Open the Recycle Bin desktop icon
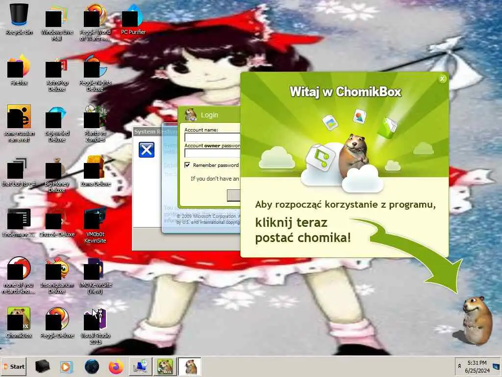The width and height of the screenshot is (502, 377). point(19,19)
